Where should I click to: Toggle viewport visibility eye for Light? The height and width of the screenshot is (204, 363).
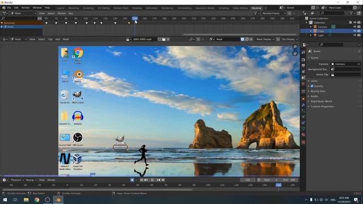[x=354, y=35]
